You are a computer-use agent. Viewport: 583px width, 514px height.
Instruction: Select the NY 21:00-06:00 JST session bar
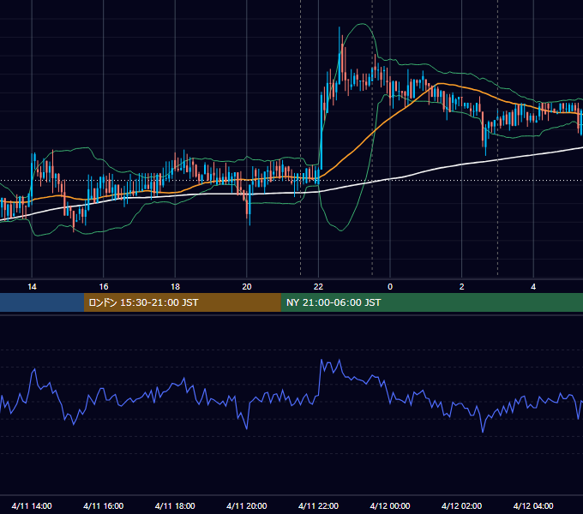pyautogui.click(x=431, y=302)
